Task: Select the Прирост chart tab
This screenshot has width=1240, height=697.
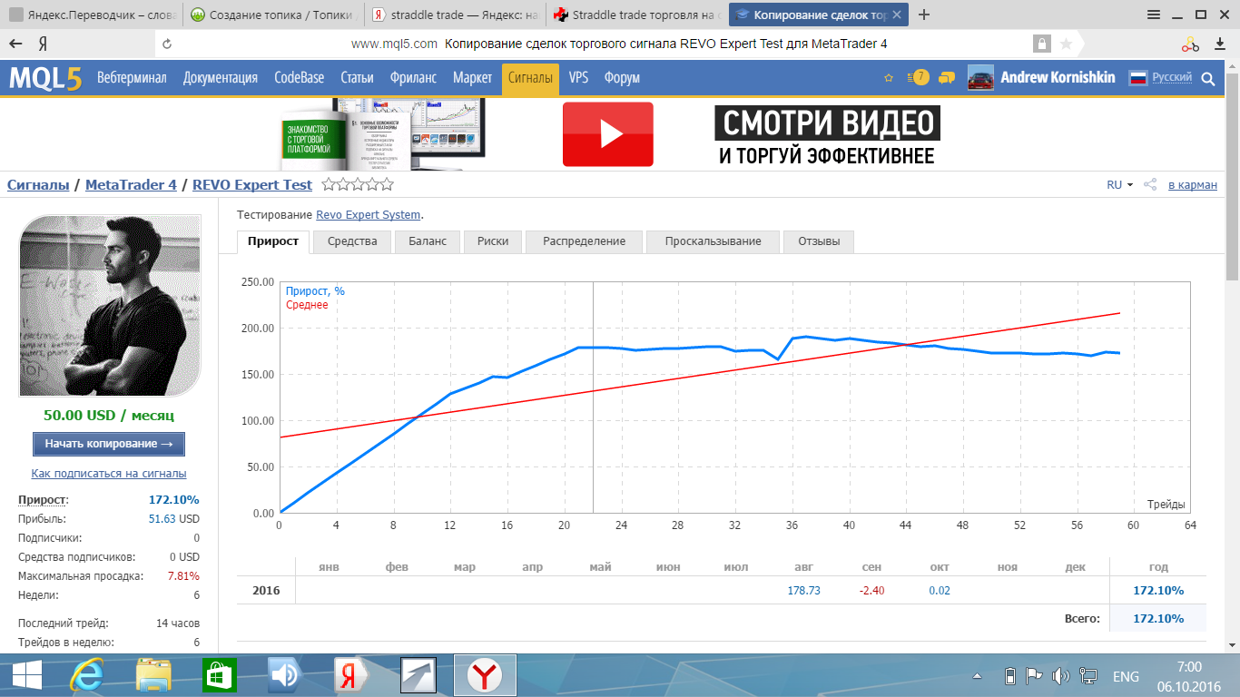Action: point(273,241)
